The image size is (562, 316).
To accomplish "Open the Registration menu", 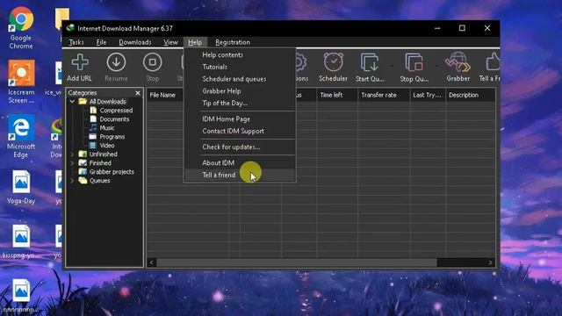I will tap(233, 42).
